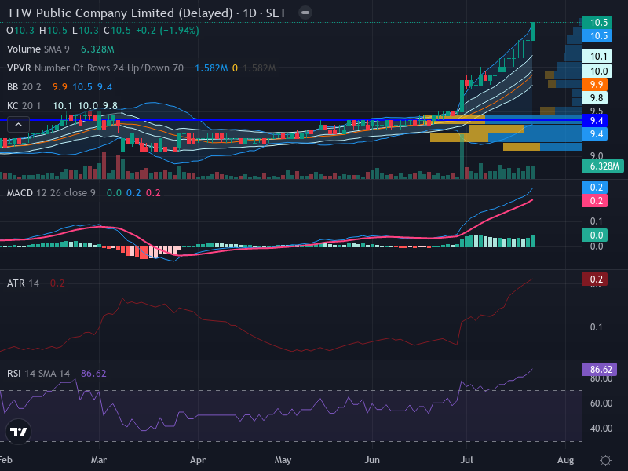Click the +0.2 (+1.94%) change value
Viewport: 628px width, 471px height.
click(167, 31)
